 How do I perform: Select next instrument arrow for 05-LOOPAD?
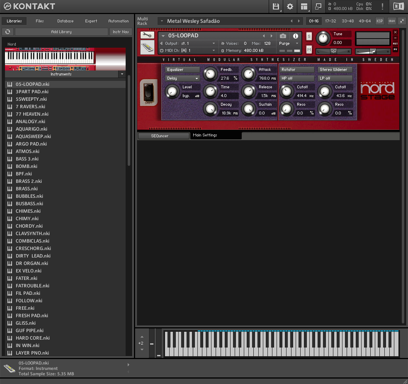click(x=272, y=36)
